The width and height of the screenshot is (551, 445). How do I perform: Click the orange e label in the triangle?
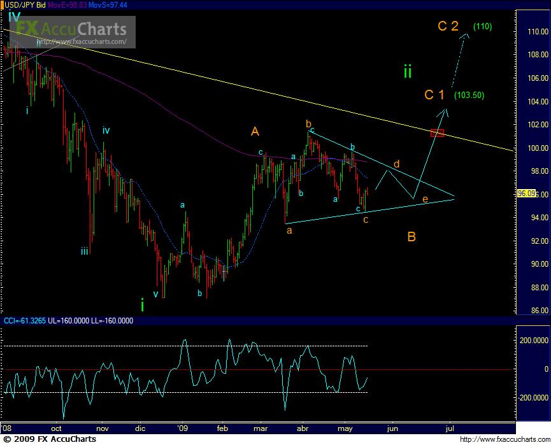pos(426,199)
